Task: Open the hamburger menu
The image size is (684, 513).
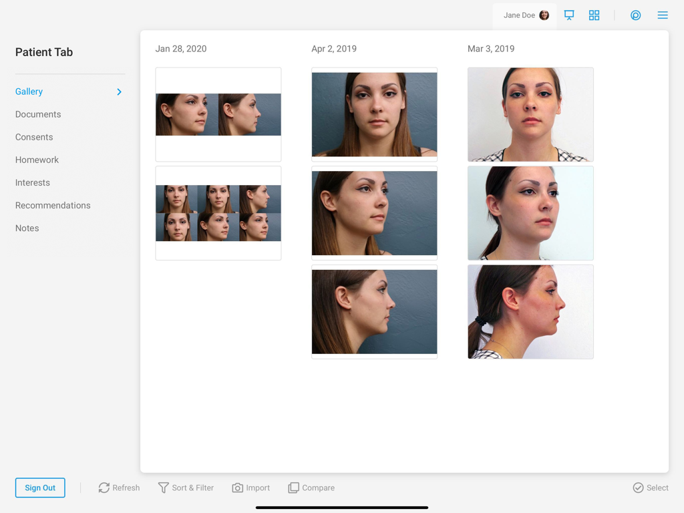Action: click(x=663, y=15)
